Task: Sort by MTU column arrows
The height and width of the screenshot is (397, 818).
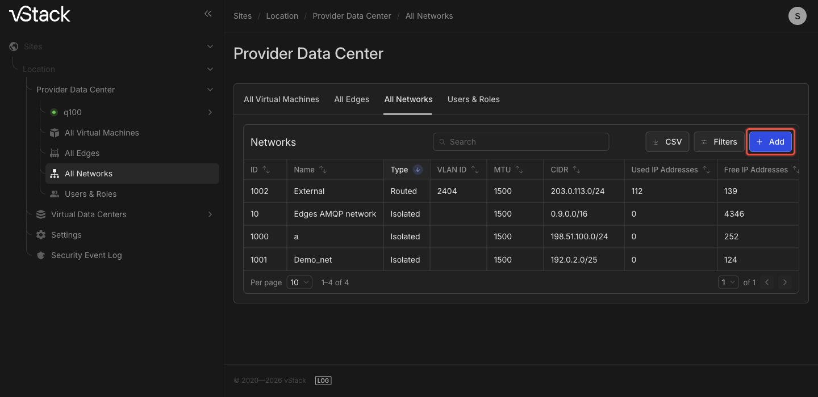Action: pos(519,170)
